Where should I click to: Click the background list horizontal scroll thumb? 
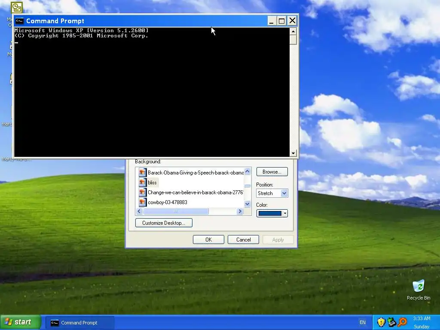(x=176, y=211)
